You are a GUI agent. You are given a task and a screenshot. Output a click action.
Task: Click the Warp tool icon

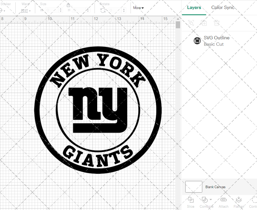[24, 11]
